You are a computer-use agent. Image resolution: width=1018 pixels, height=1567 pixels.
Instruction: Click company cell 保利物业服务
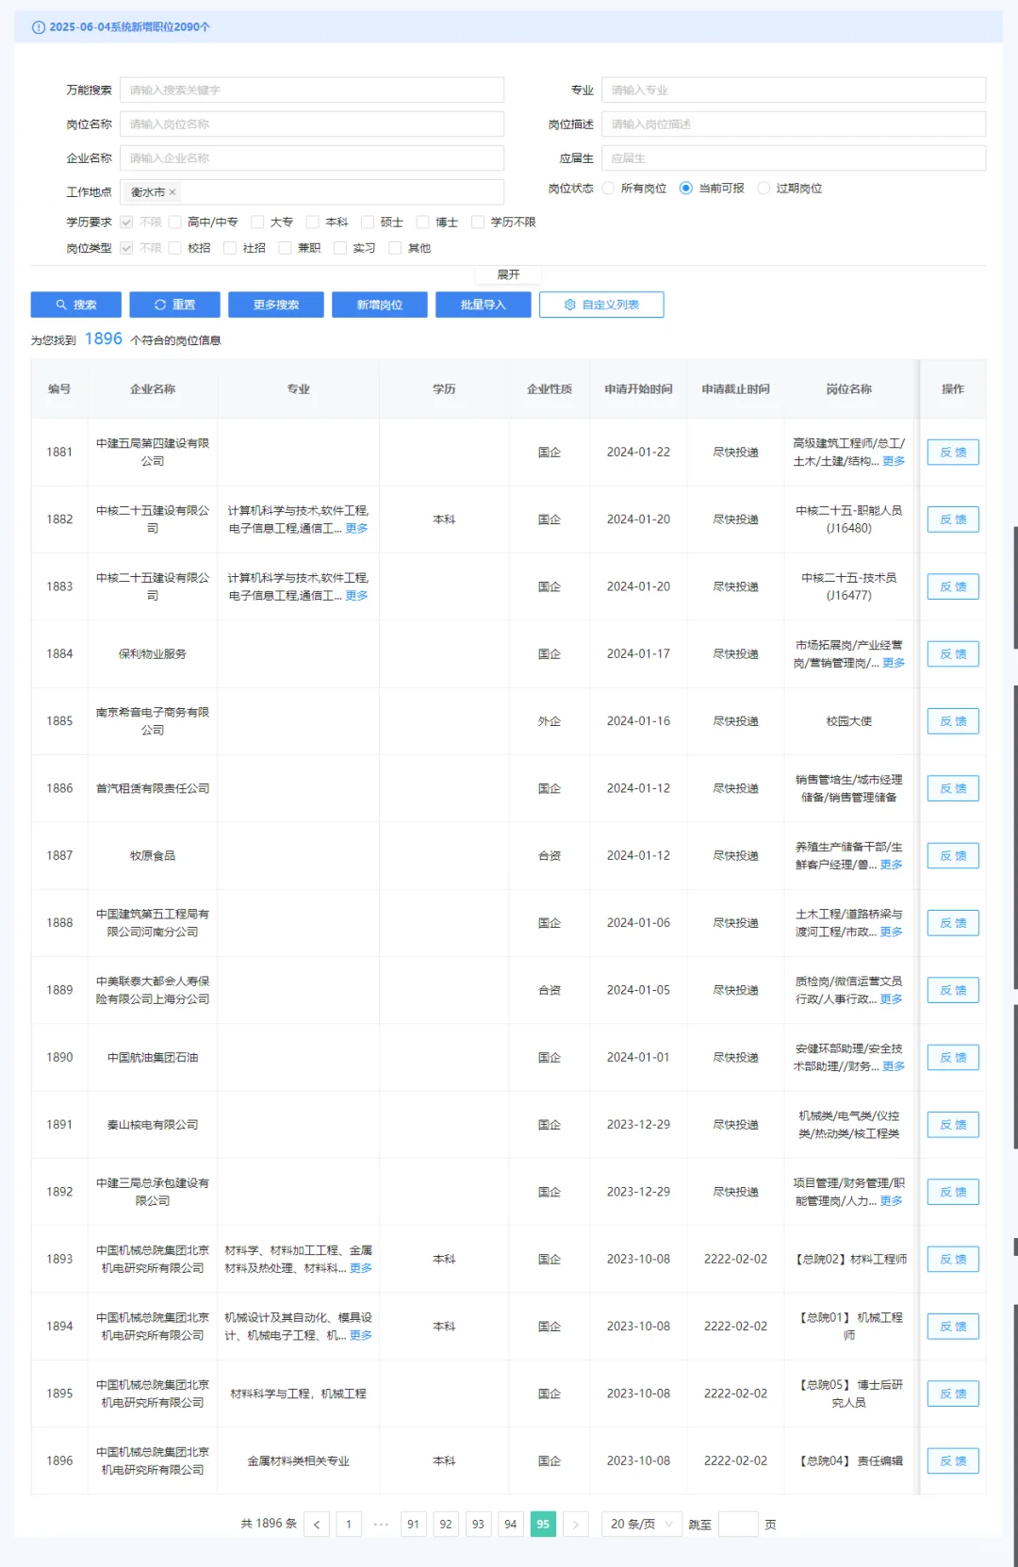coord(153,654)
